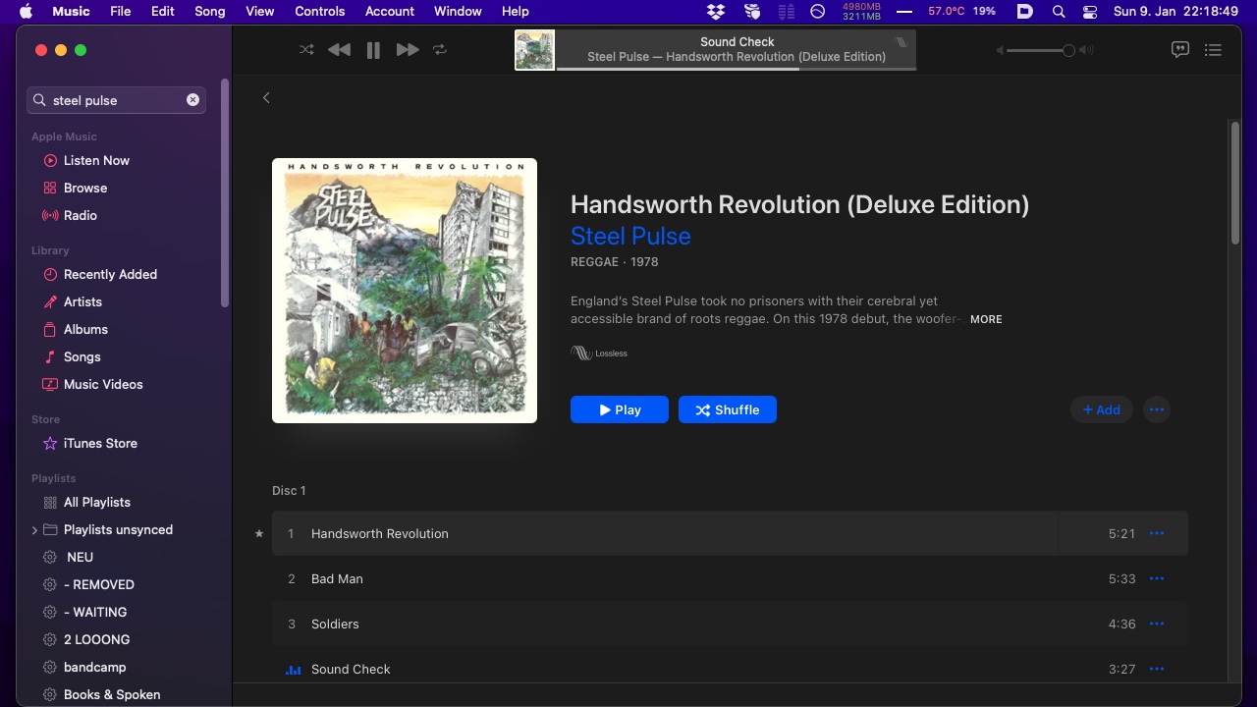Toggle shuffle in the playback controls
Image resolution: width=1257 pixels, height=707 pixels.
click(306, 49)
